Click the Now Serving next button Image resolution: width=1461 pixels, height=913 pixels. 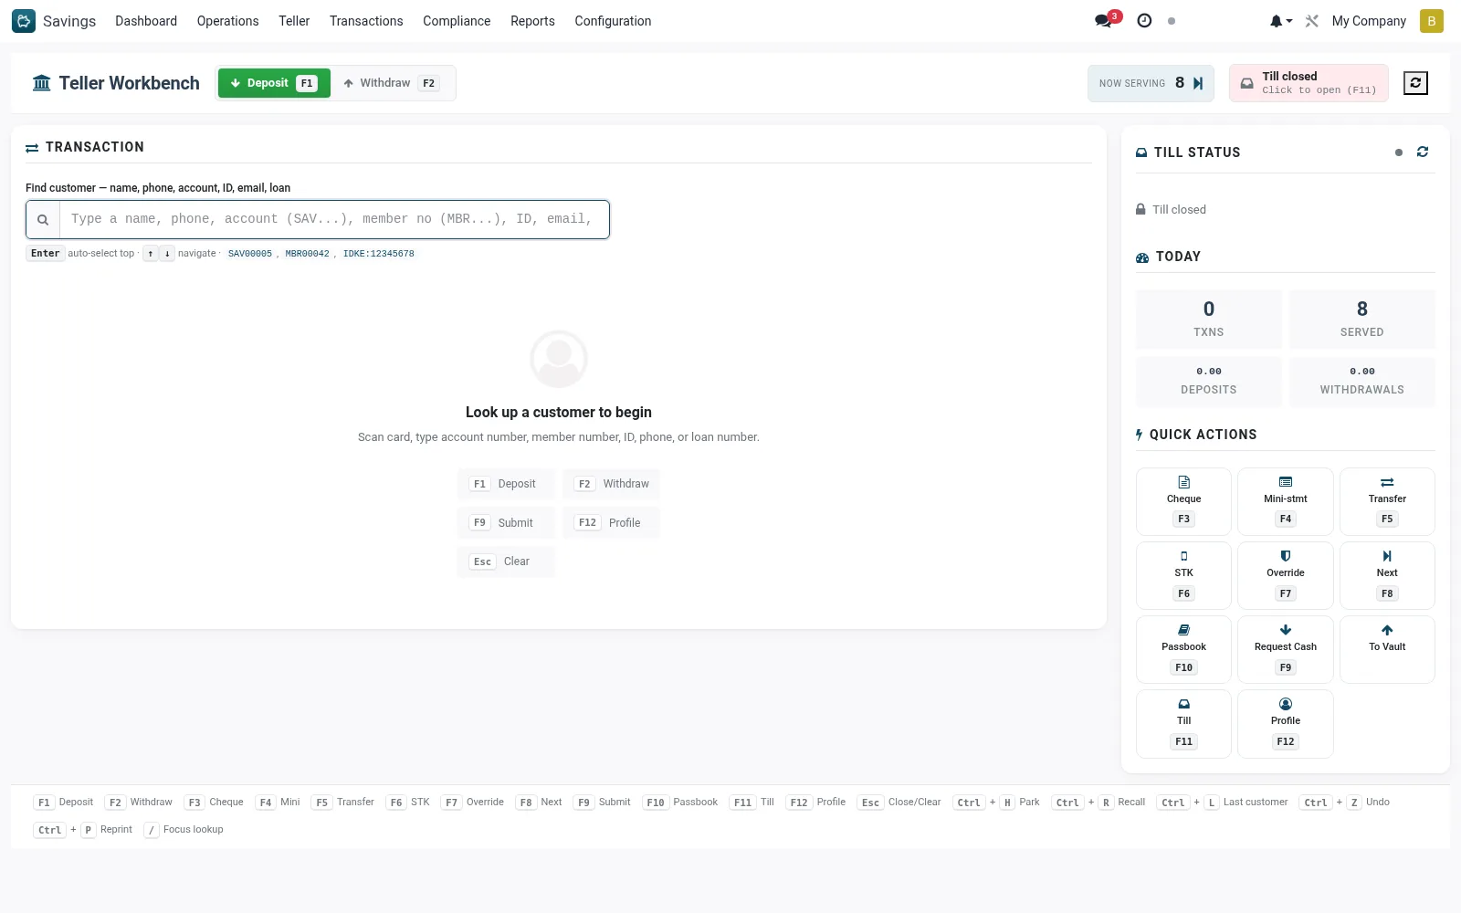(1198, 83)
